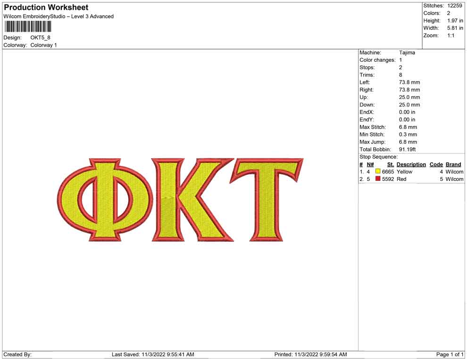
Task: Click the Down value '25.0 mm'
Action: point(409,105)
